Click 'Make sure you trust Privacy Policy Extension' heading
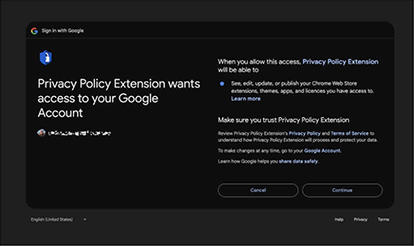This screenshot has width=414, height=246. (283, 120)
